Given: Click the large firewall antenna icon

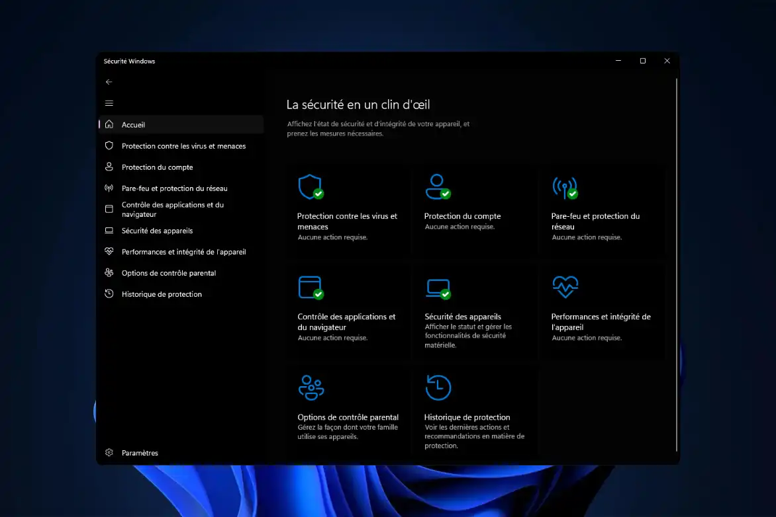Looking at the screenshot, I should [565, 187].
